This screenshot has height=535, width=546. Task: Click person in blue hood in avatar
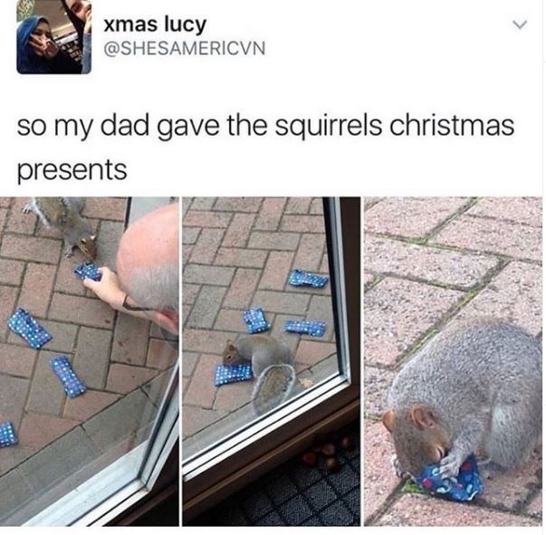tap(37, 43)
